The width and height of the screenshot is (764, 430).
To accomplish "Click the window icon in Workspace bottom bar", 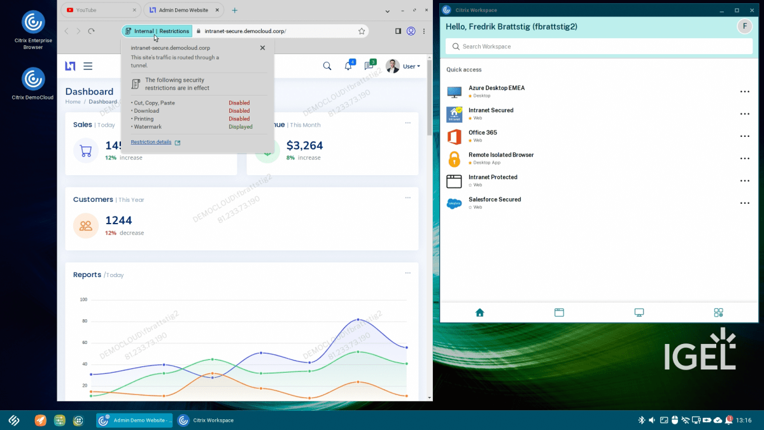I will coord(559,312).
